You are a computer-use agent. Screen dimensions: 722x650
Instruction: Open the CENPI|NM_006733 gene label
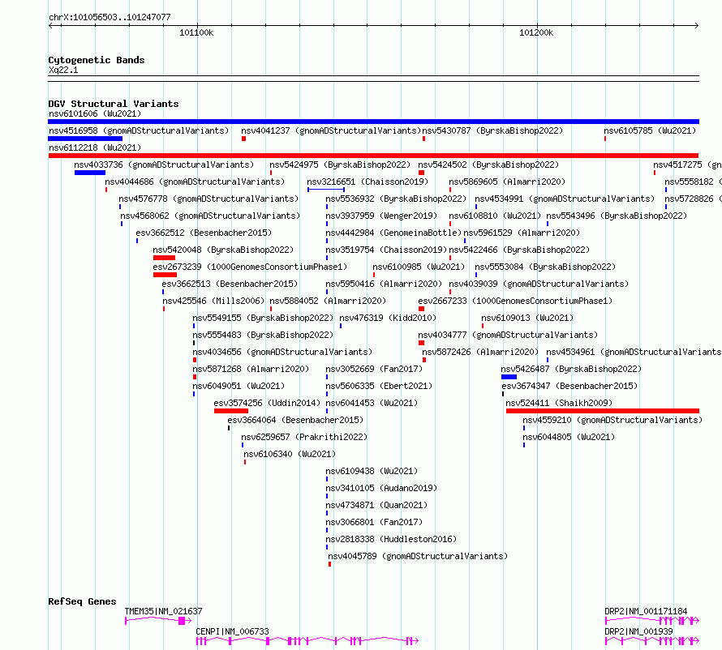point(233,631)
